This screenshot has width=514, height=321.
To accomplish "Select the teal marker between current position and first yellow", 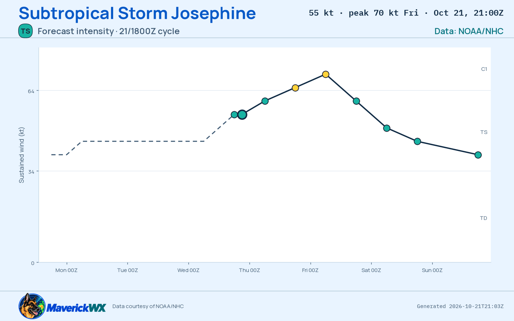I will pyautogui.click(x=265, y=101).
